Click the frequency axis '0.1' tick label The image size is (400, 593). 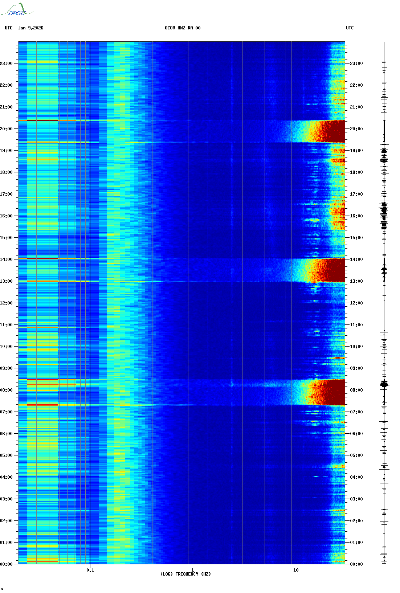pyautogui.click(x=90, y=570)
